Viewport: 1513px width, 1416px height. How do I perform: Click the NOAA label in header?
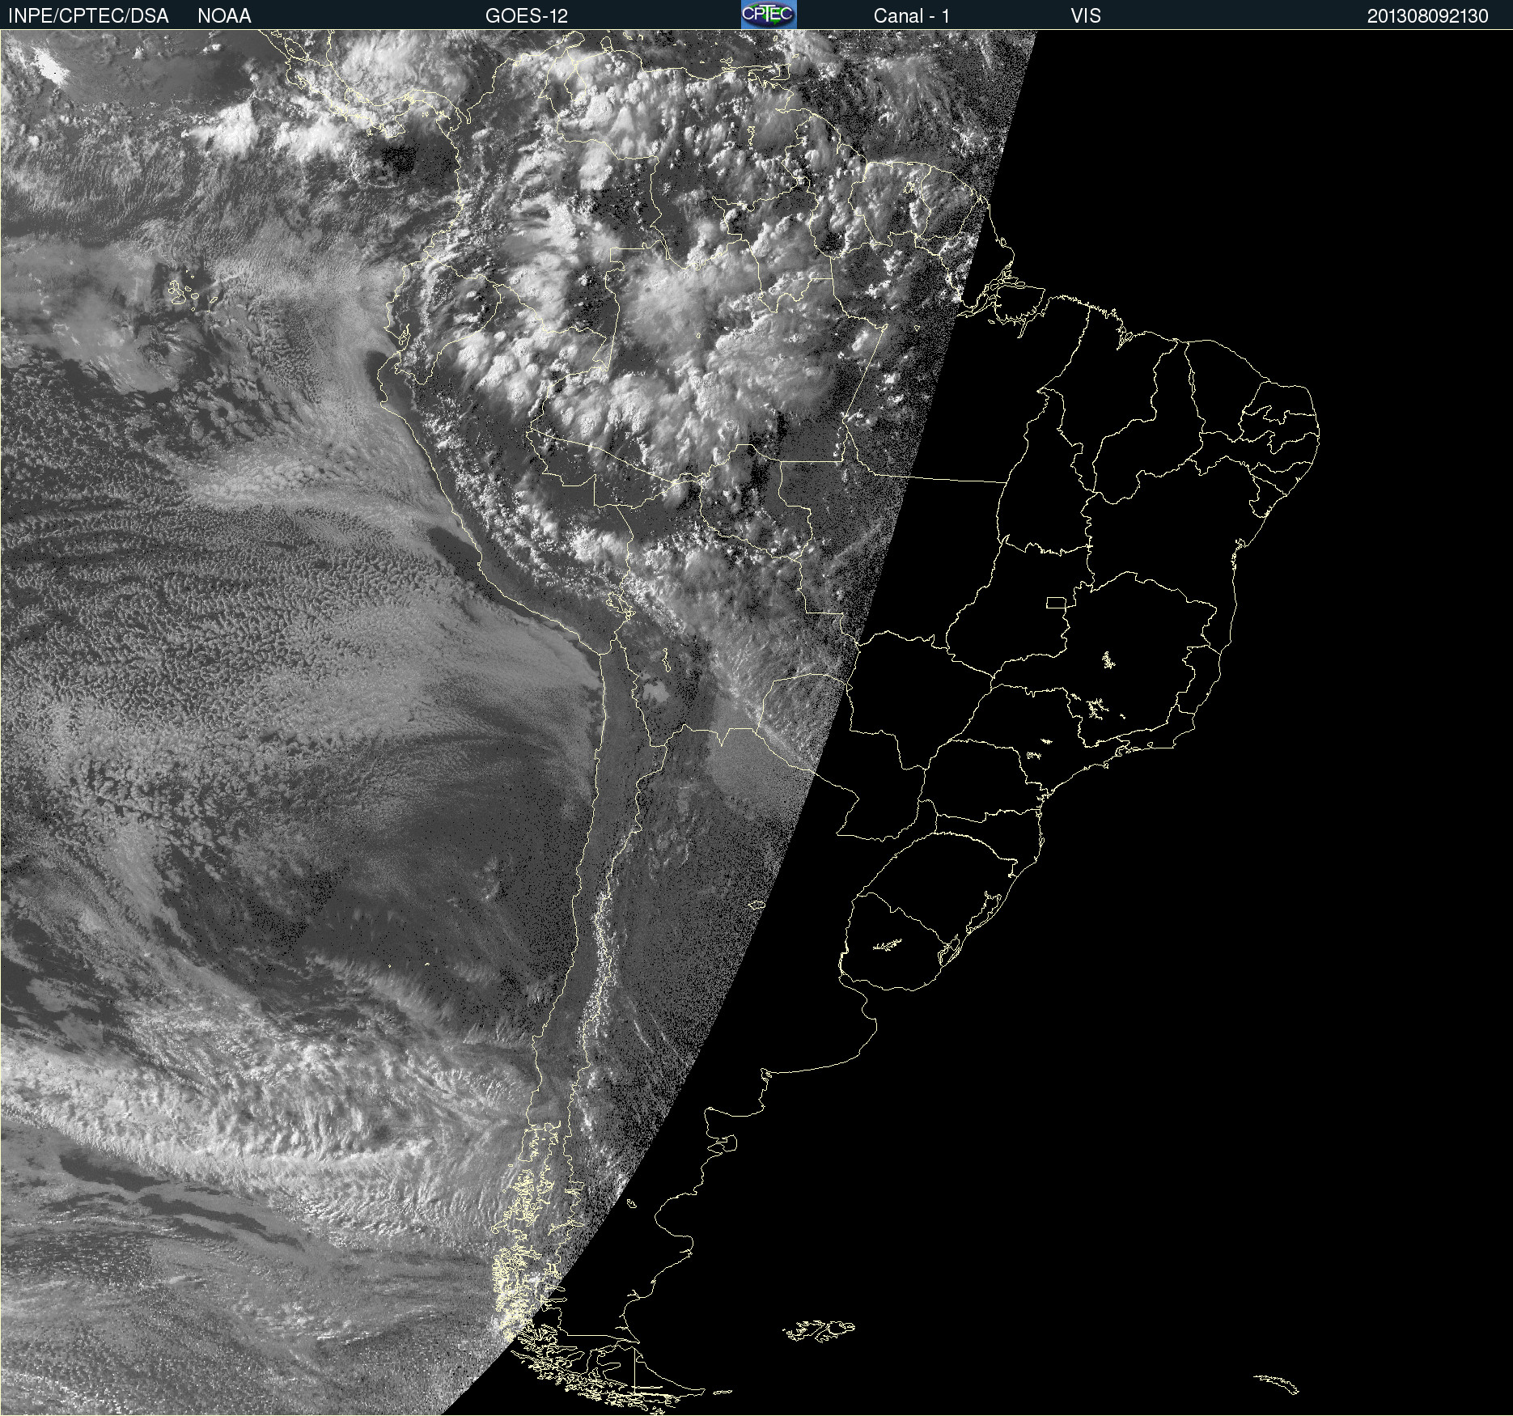(224, 16)
